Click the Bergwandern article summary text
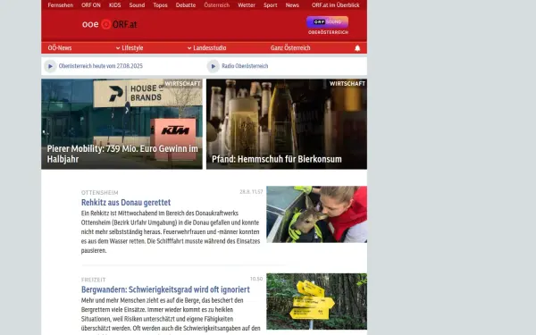536x335 pixels. click(171, 315)
